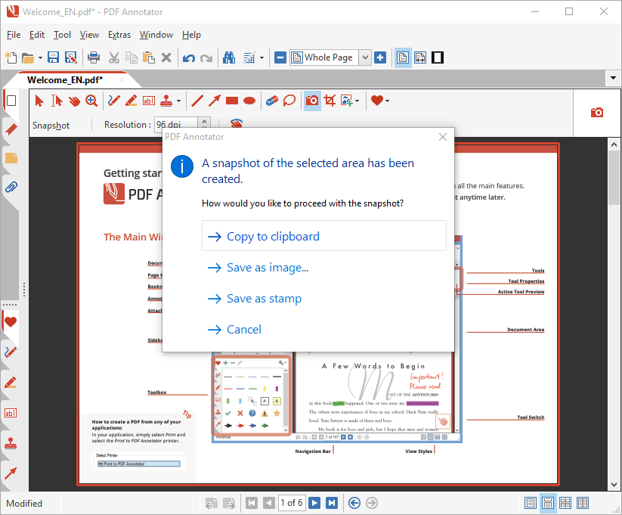622x515 pixels.
Task: Create a new document with the toolbar icon
Action: point(11,57)
